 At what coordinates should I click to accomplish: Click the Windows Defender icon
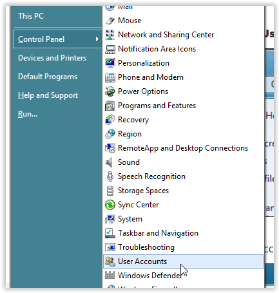click(110, 275)
